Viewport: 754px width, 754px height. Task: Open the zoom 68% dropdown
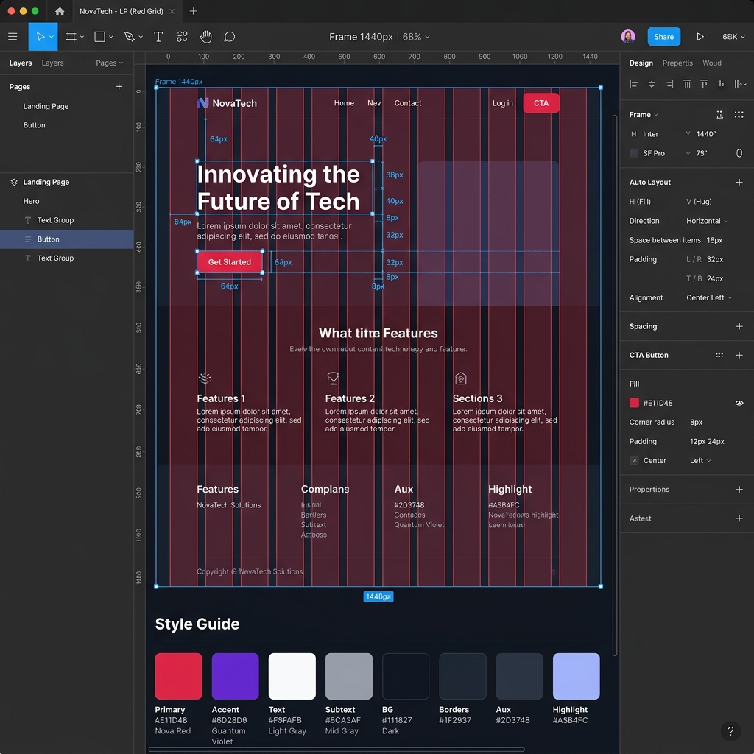[x=416, y=37]
